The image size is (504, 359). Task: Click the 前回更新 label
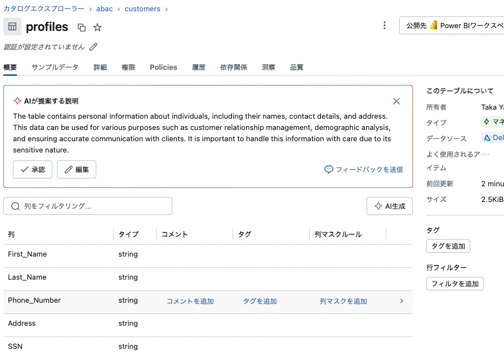coord(440,183)
